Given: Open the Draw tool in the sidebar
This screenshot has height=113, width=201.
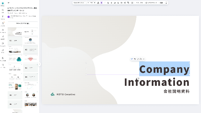Looking at the screenshot, I should [3, 37].
